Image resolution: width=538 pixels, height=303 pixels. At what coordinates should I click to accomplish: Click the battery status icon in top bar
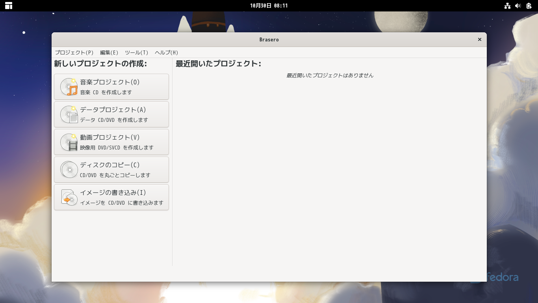pos(529,6)
